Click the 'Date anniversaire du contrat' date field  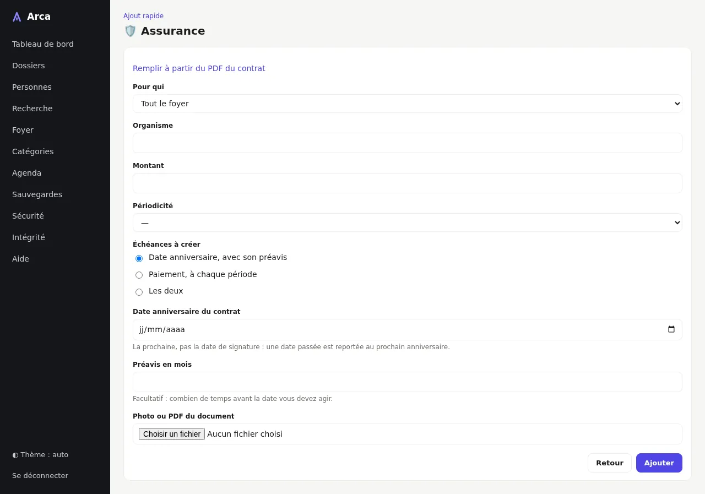click(408, 329)
